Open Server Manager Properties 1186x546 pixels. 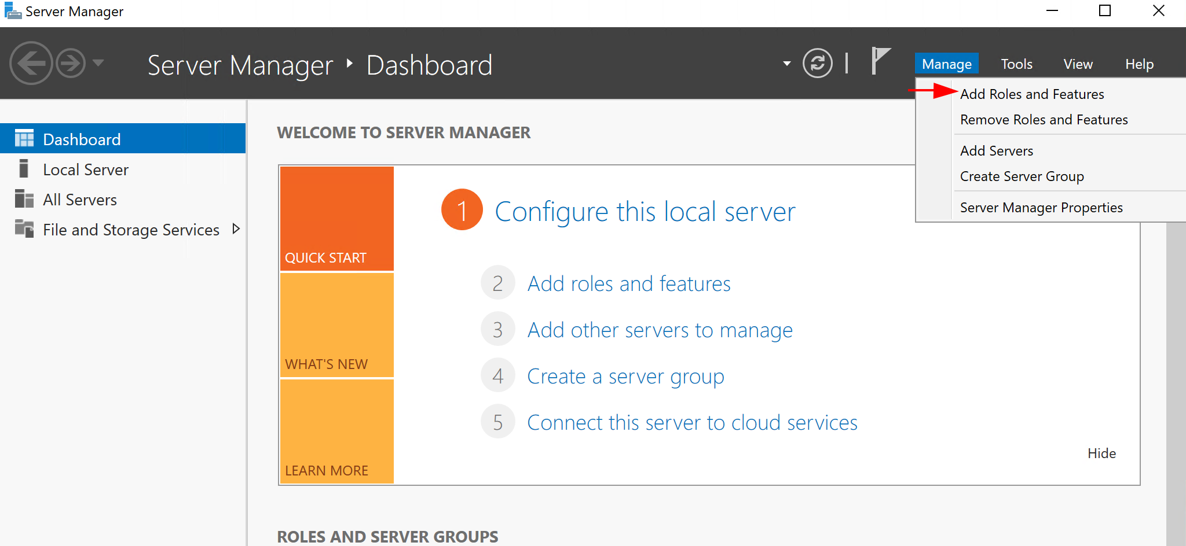coord(1041,206)
